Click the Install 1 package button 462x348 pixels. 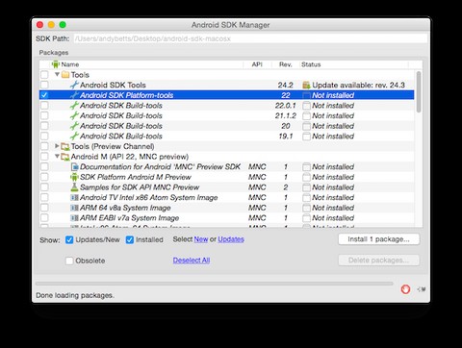[378, 239]
